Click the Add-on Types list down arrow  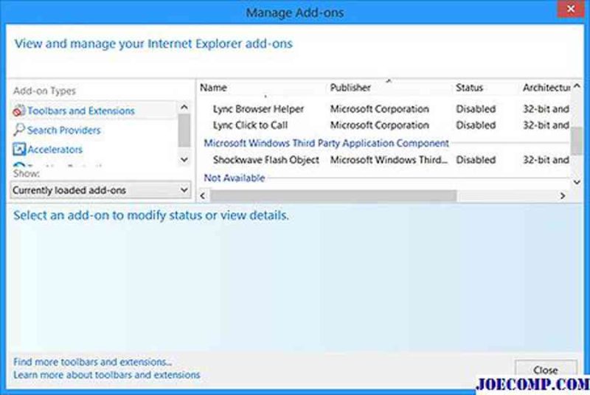(x=184, y=159)
